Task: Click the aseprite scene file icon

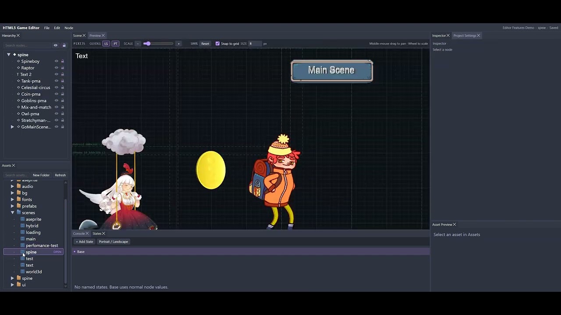Action: pyautogui.click(x=23, y=219)
